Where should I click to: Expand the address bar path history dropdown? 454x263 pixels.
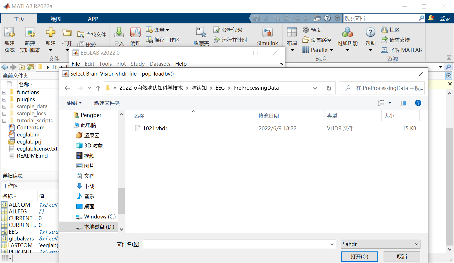(x=315, y=88)
